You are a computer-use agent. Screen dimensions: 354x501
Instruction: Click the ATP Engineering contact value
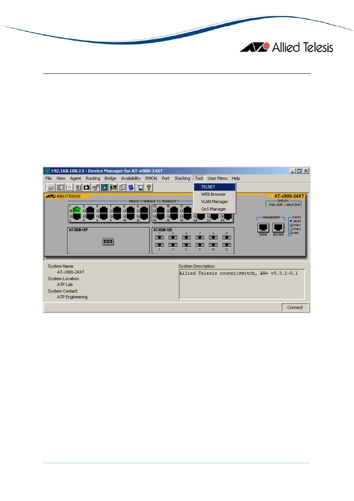(72, 297)
